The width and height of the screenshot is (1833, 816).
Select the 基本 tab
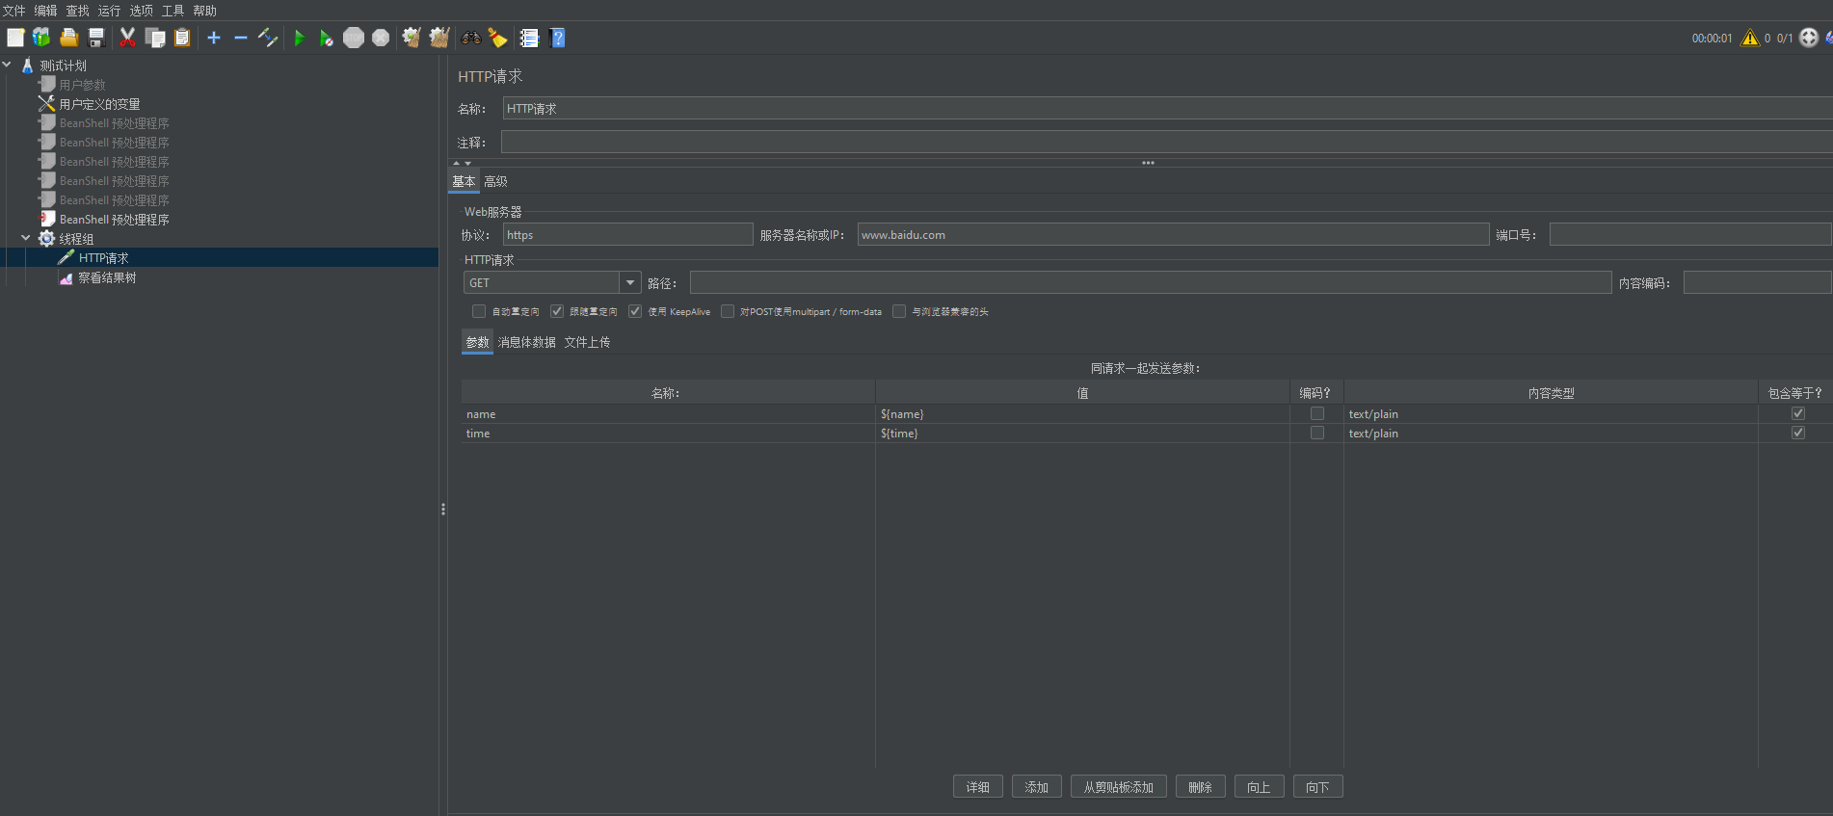(x=464, y=181)
